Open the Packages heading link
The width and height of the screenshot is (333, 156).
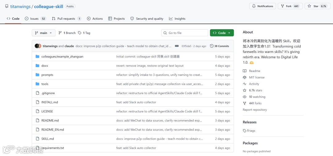click(x=250, y=143)
